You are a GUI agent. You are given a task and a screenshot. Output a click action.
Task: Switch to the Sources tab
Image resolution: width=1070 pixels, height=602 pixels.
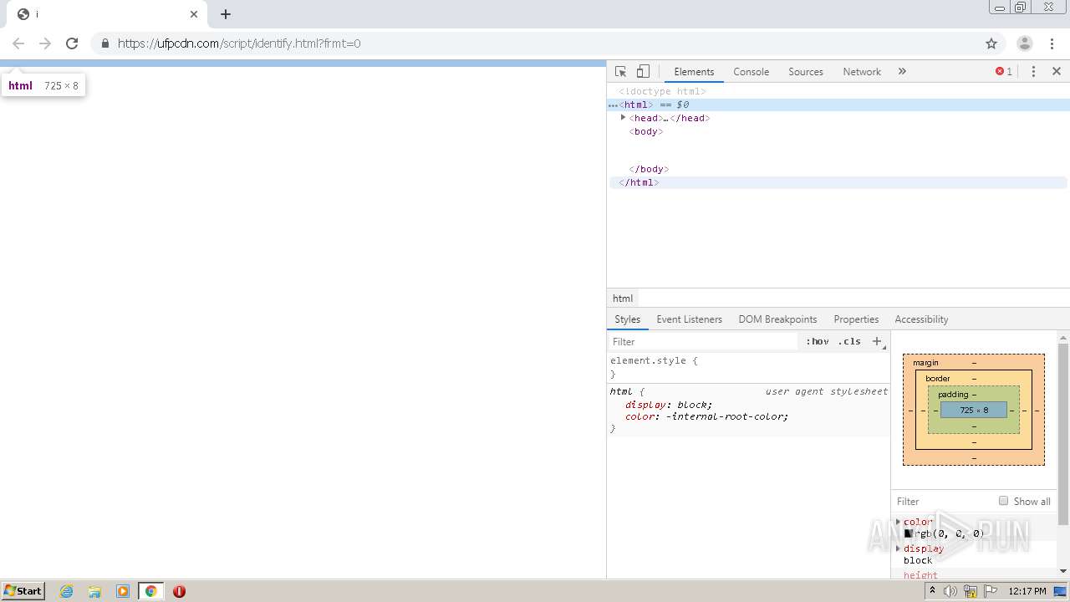(x=806, y=72)
